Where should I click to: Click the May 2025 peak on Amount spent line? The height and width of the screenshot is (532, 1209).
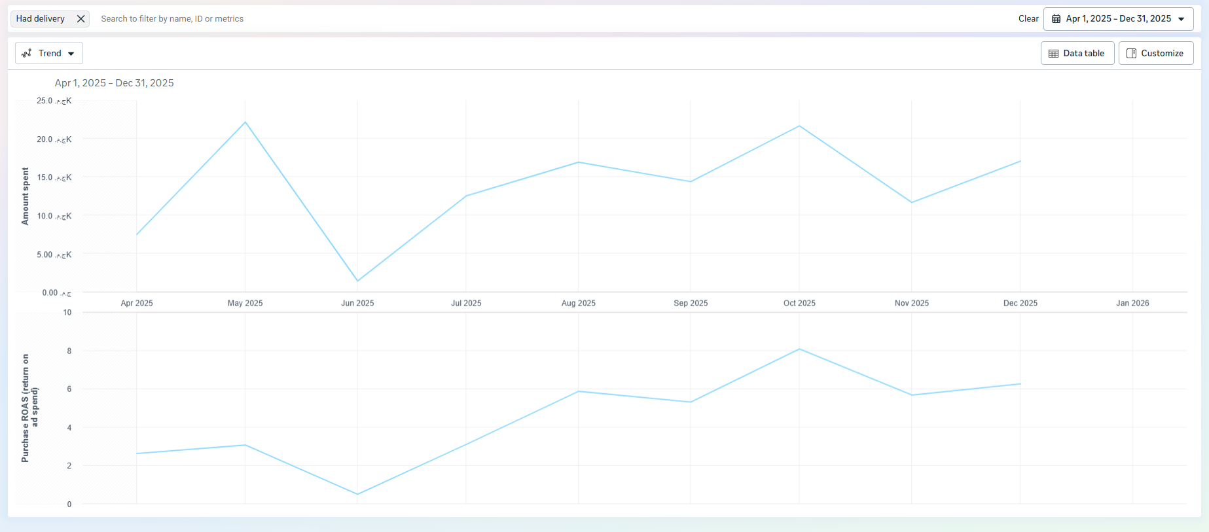[x=245, y=122]
